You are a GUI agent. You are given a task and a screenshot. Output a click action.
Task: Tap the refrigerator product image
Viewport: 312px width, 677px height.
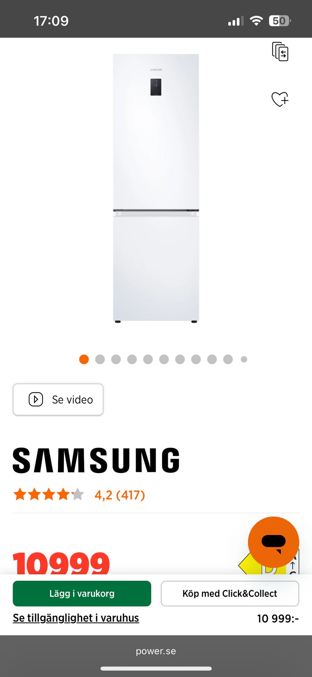coord(156,188)
